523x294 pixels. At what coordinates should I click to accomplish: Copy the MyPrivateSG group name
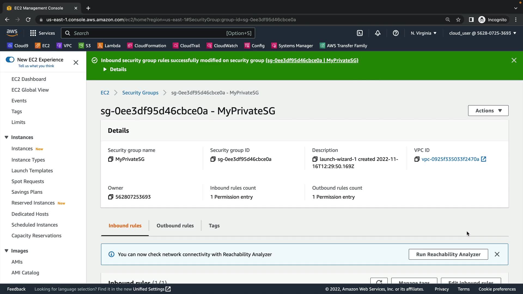(111, 159)
